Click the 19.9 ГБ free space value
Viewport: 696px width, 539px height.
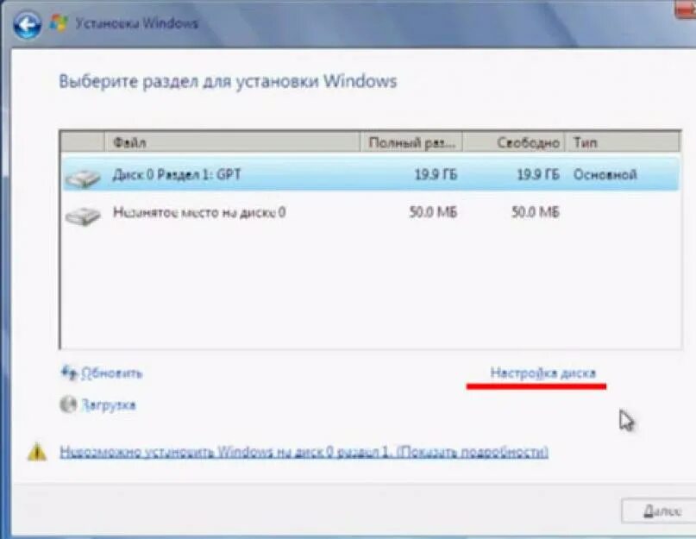point(538,174)
